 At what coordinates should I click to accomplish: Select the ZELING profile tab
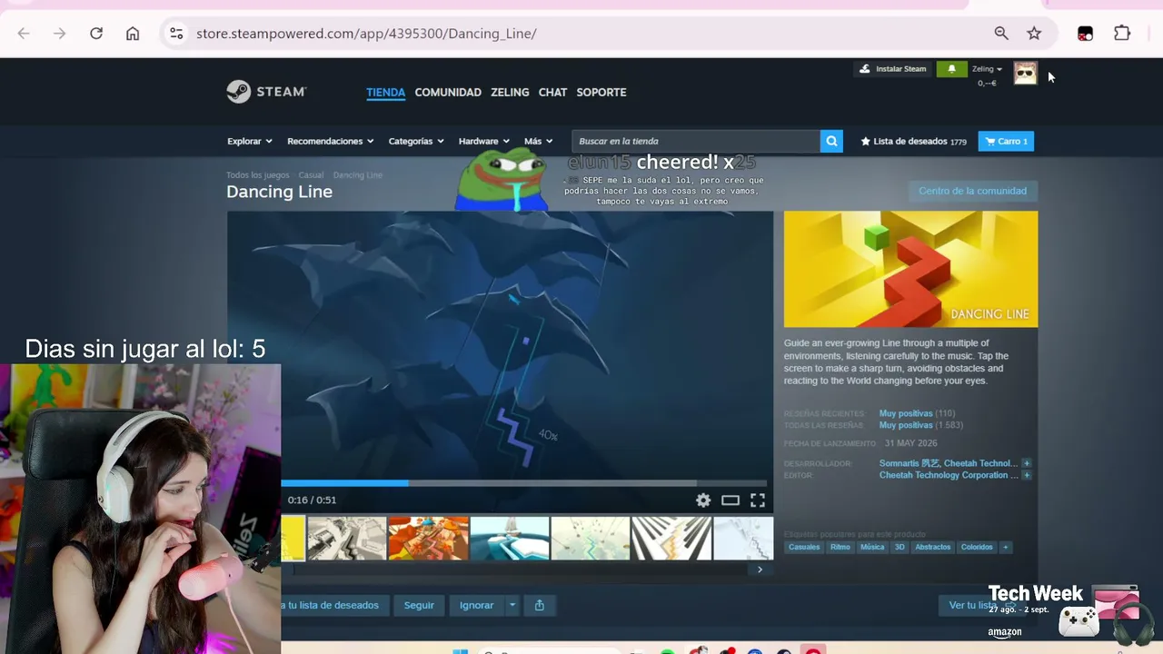tap(510, 92)
